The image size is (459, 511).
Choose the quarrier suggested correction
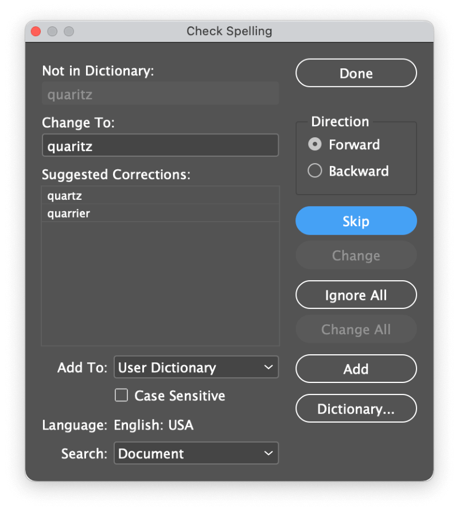(160, 213)
